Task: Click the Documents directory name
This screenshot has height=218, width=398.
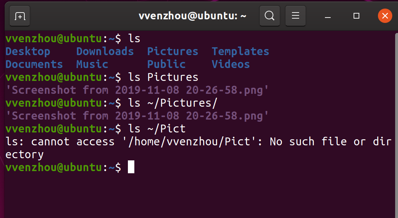Action: coord(34,64)
